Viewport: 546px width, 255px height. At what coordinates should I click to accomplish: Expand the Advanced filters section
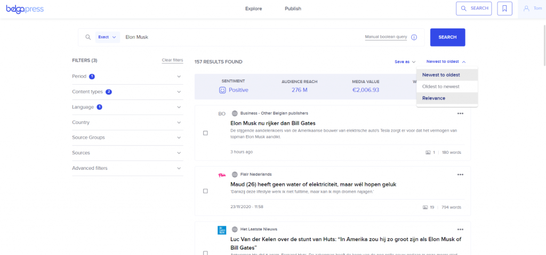(x=127, y=168)
